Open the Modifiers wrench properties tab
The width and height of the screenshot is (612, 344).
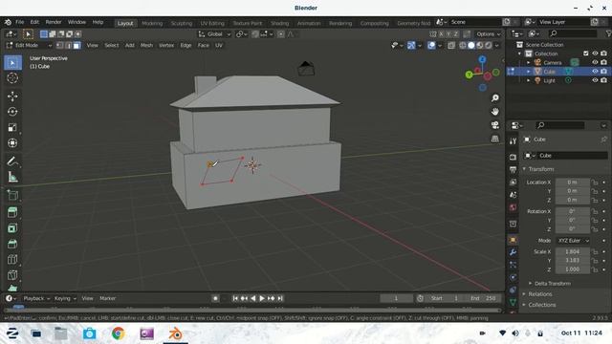pos(513,252)
